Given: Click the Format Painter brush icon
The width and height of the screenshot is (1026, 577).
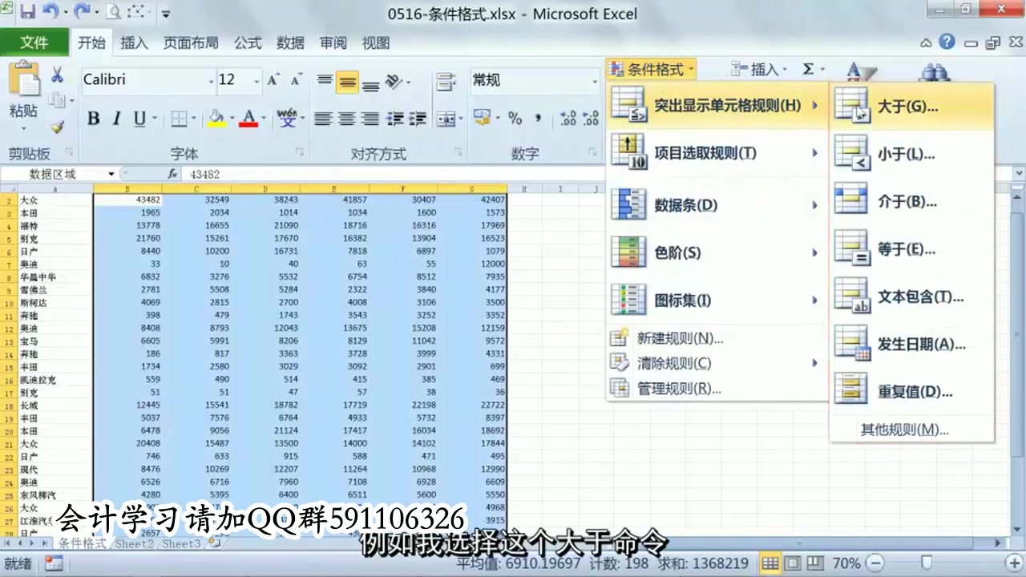Looking at the screenshot, I should click(57, 126).
